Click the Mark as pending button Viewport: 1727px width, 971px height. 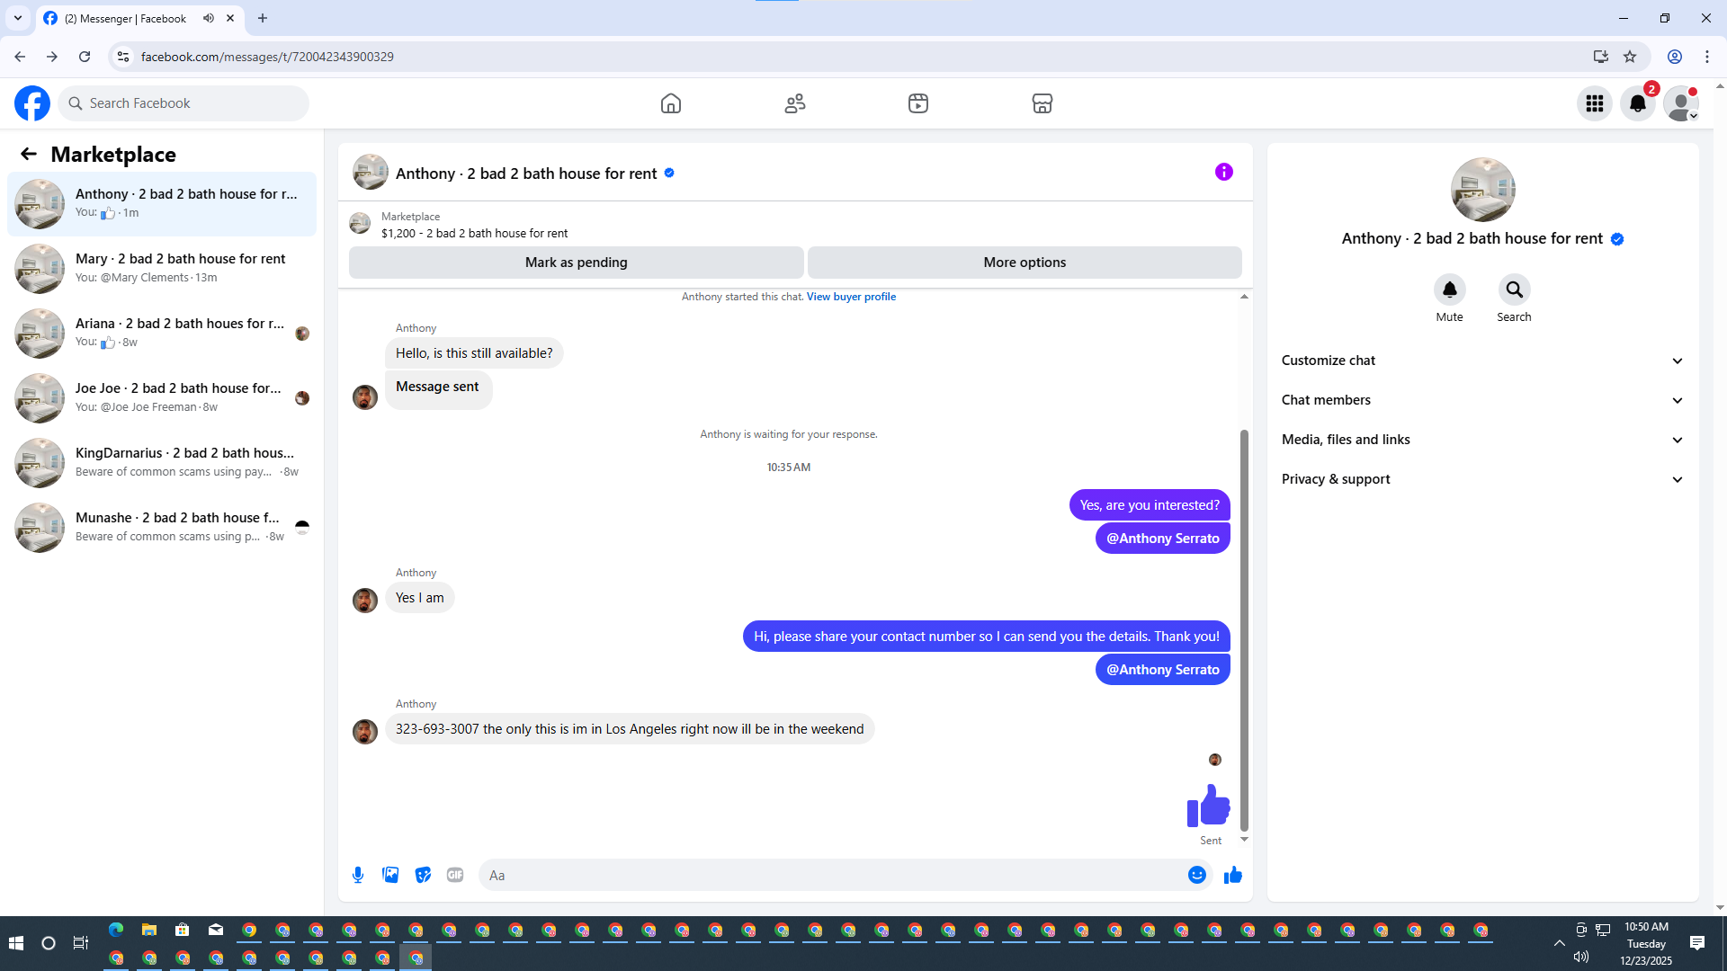(x=576, y=263)
